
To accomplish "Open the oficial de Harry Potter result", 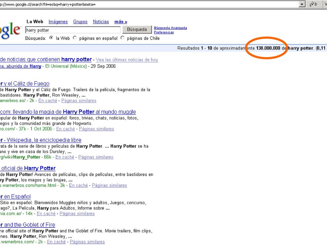I will pos(28,168).
